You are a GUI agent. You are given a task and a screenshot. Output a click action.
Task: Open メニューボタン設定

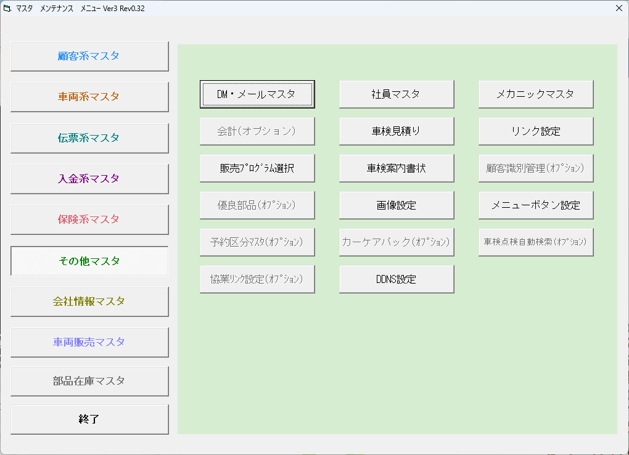[536, 205]
